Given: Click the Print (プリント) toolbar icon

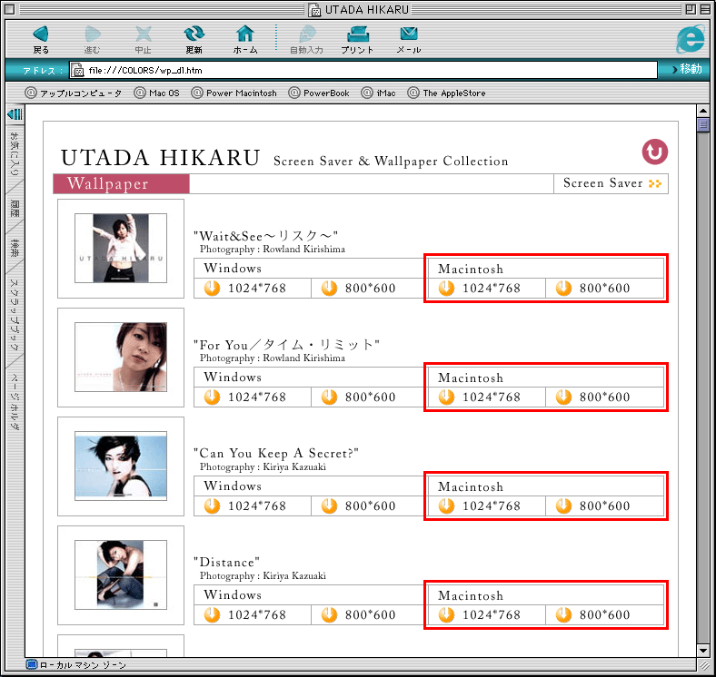Looking at the screenshot, I should pyautogui.click(x=357, y=39).
